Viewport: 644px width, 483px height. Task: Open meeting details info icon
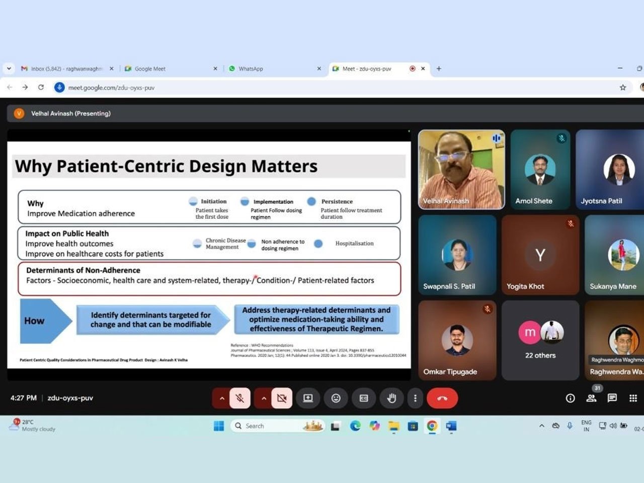click(570, 398)
